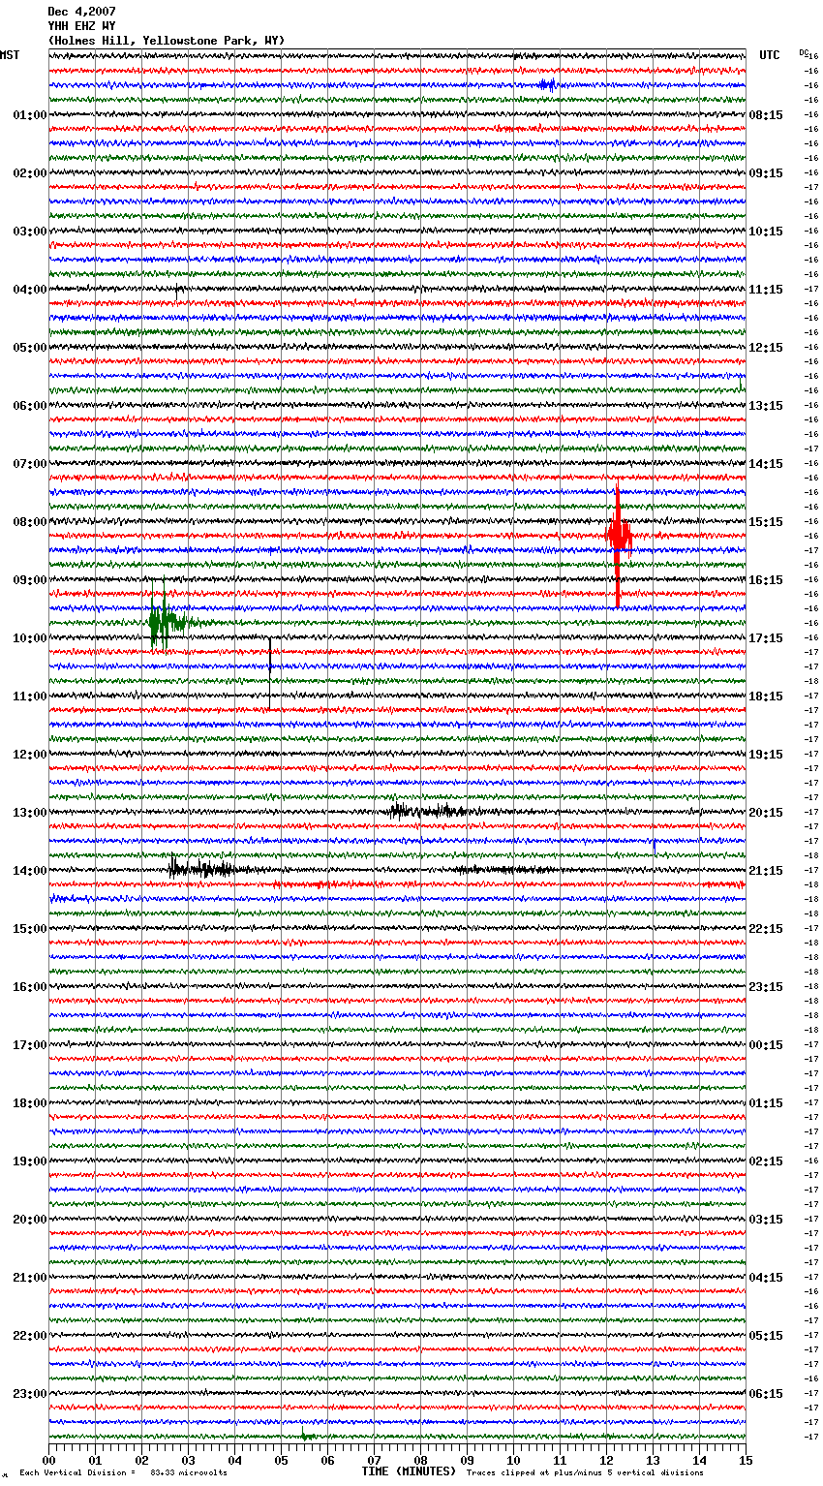This screenshot has width=823, height=1486.
Task: Click the 00:15 UTC time label
Action: click(766, 1045)
